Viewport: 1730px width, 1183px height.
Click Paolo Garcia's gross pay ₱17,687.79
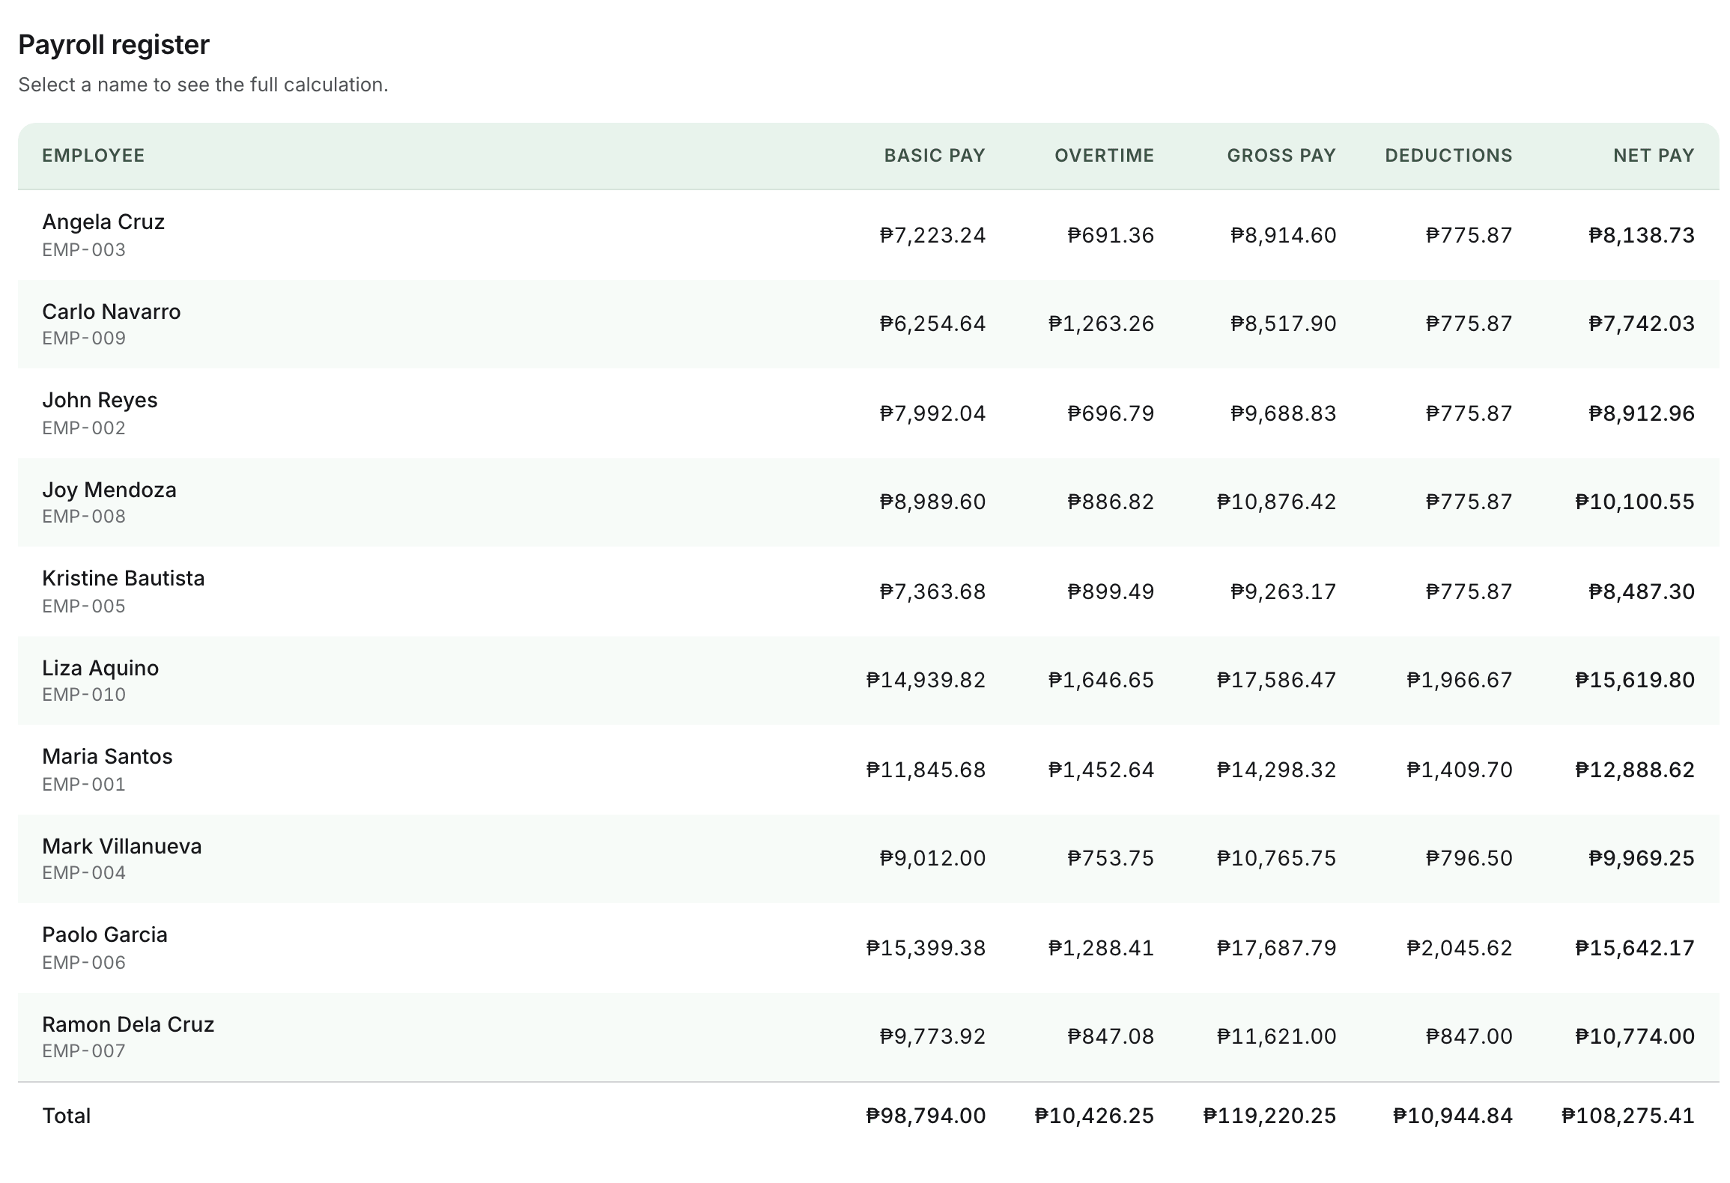pos(1276,949)
